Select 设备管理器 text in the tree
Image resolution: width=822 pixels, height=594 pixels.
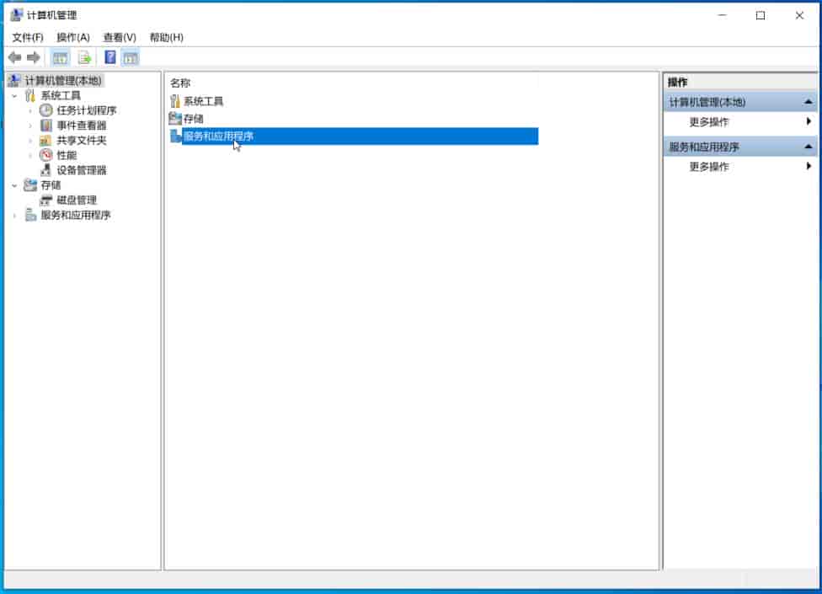(82, 170)
